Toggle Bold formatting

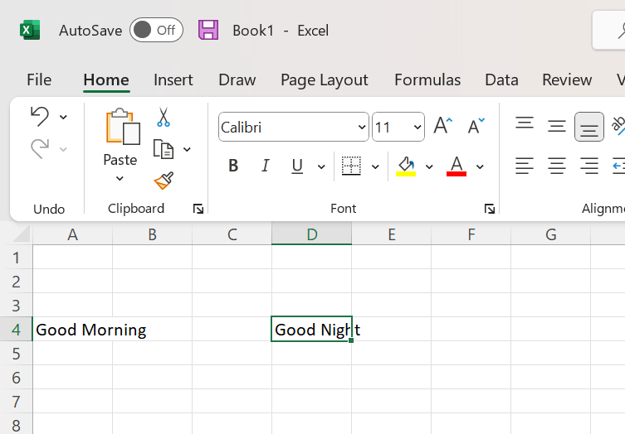pyautogui.click(x=233, y=166)
